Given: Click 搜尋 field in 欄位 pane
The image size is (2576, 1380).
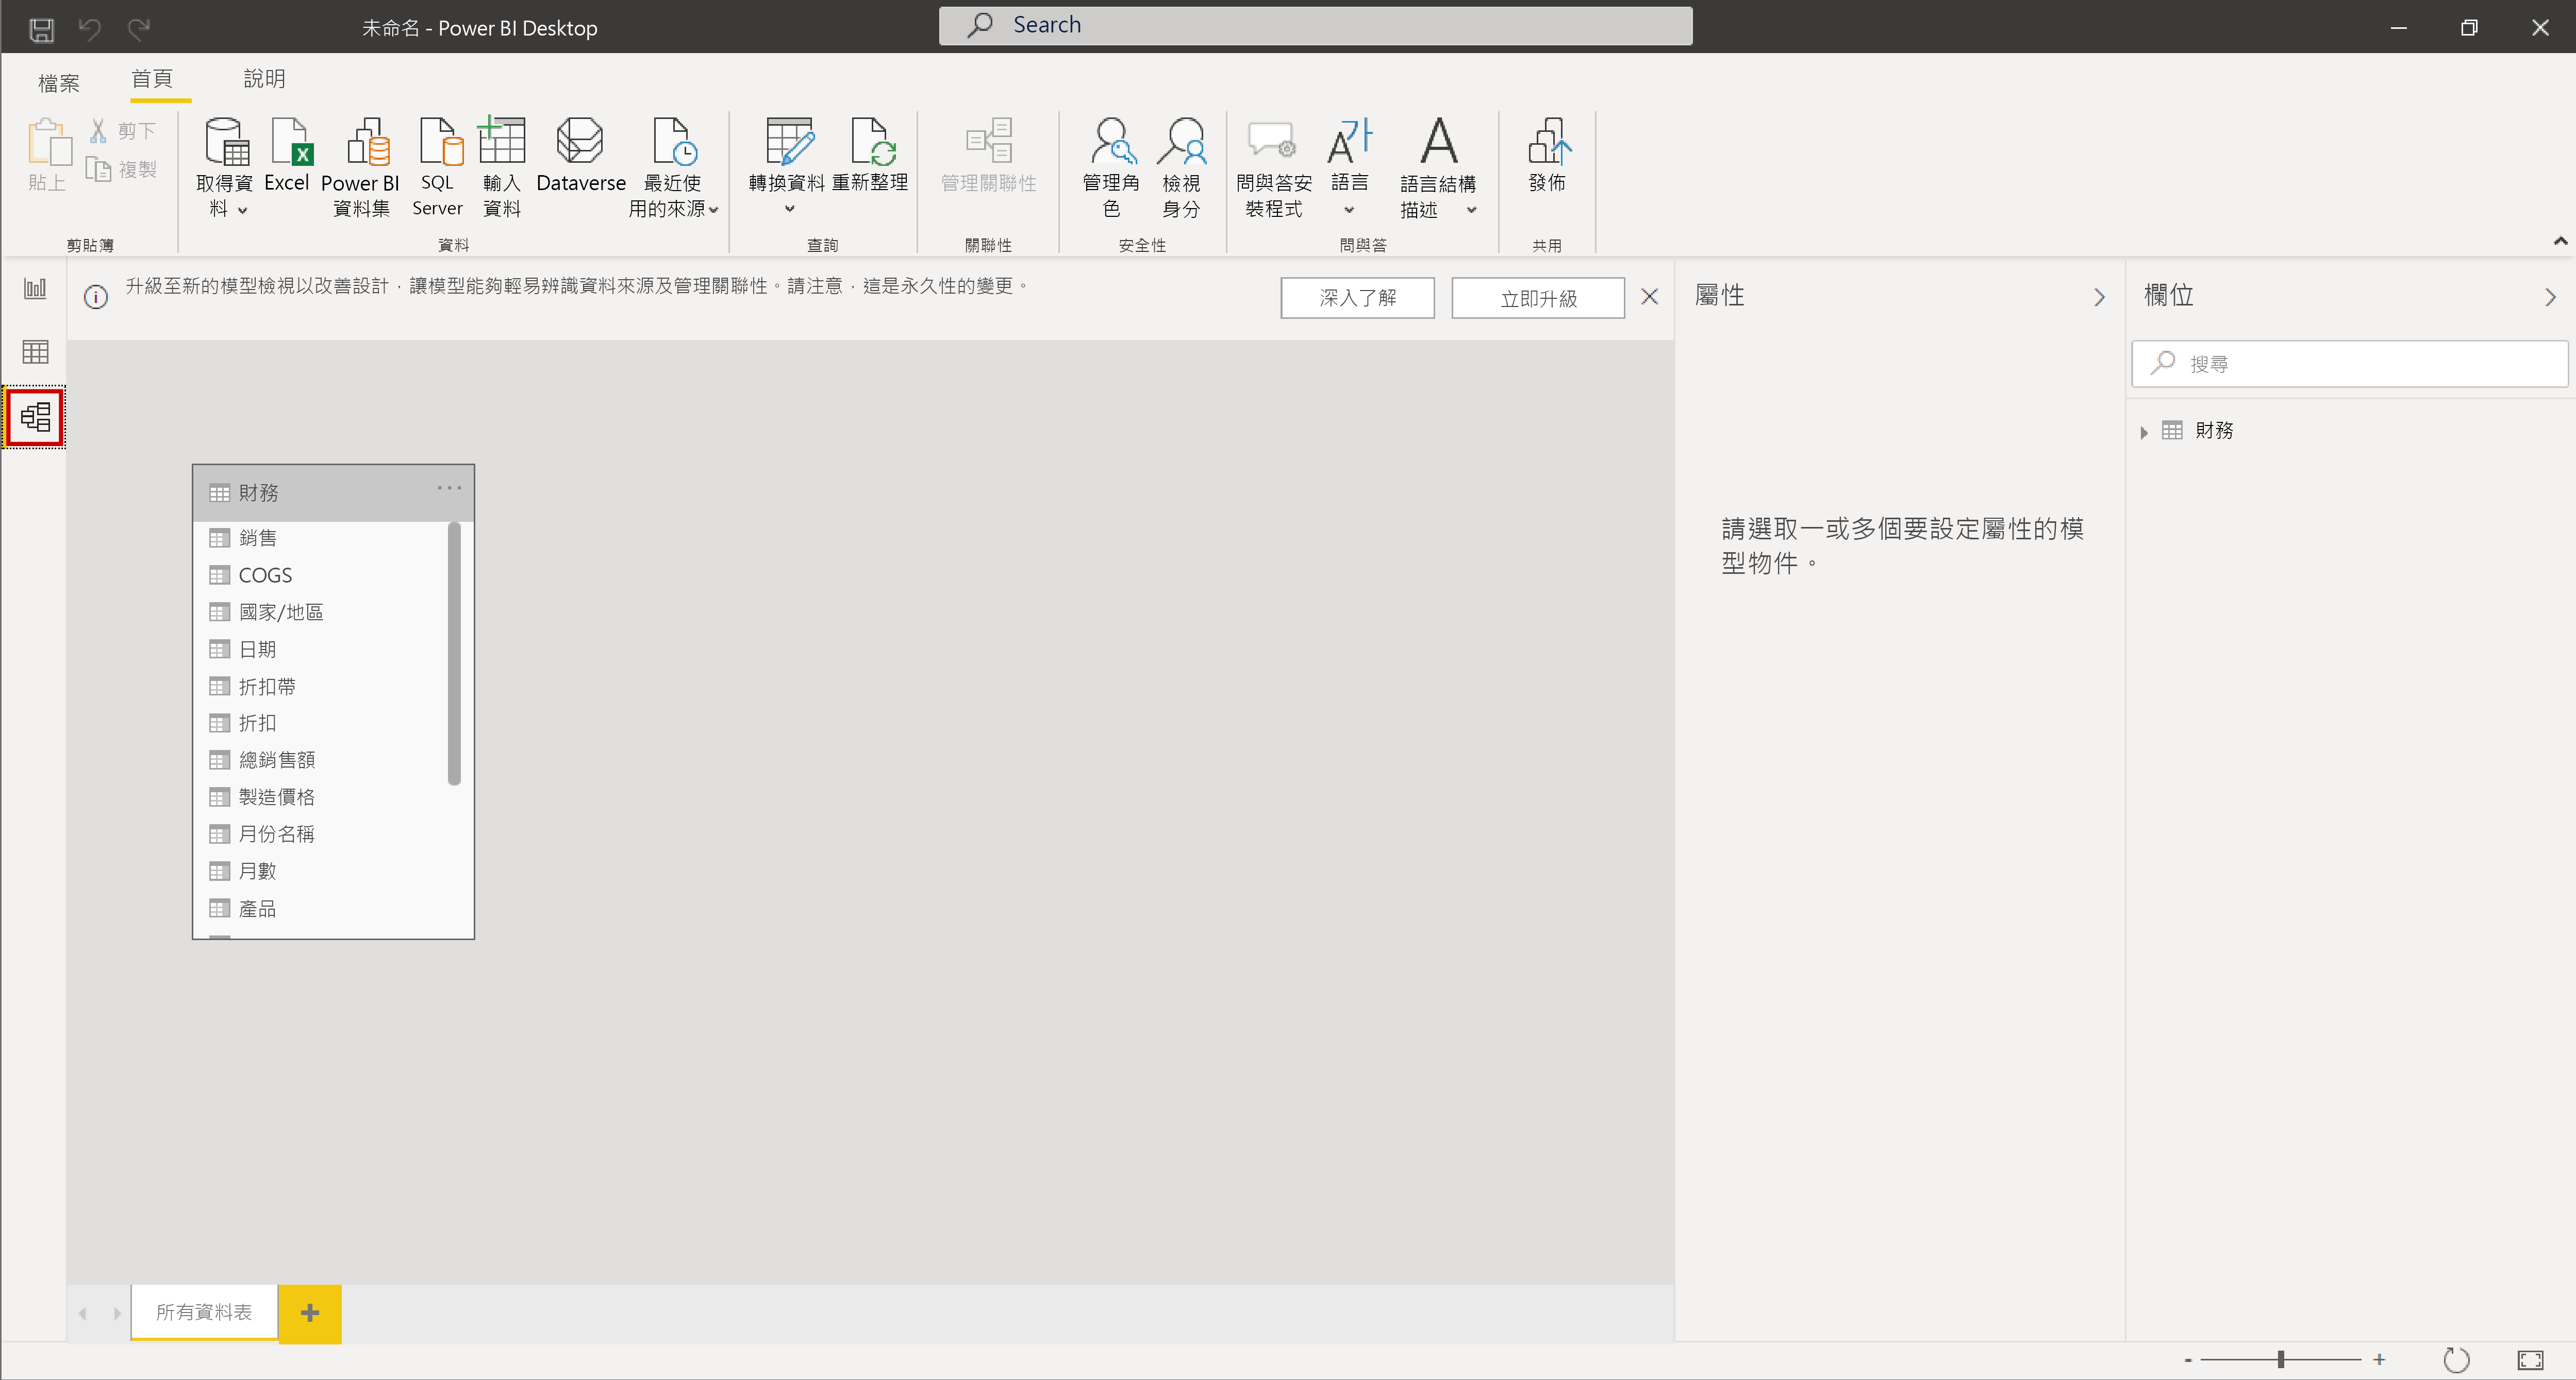Looking at the screenshot, I should [2349, 364].
